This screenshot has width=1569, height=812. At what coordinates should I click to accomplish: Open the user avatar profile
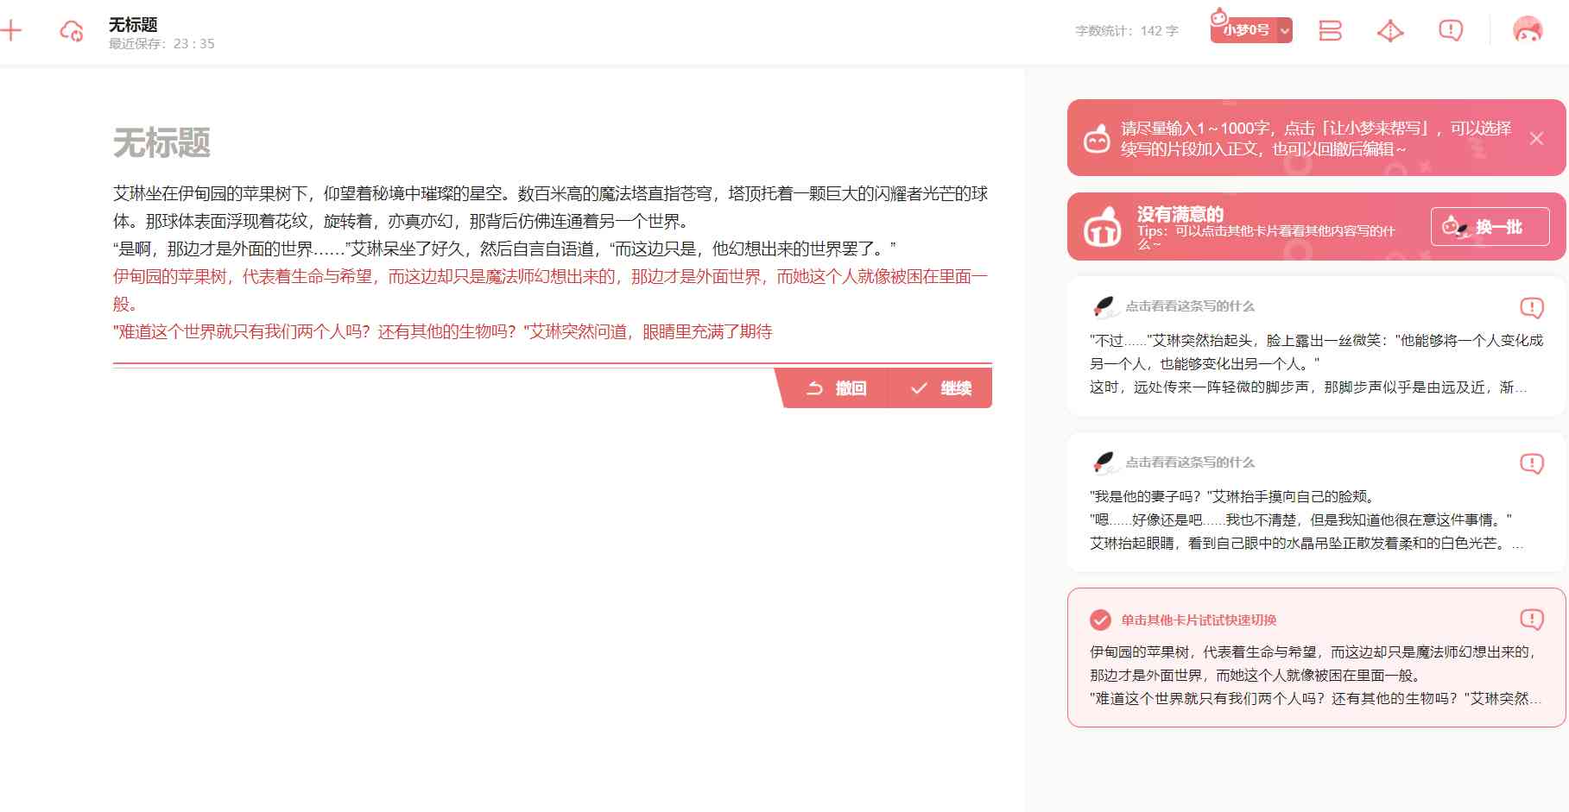1528,30
